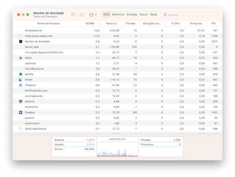Click the Spotify process name
The height and width of the screenshot is (177, 235).
pyautogui.click(x=29, y=74)
